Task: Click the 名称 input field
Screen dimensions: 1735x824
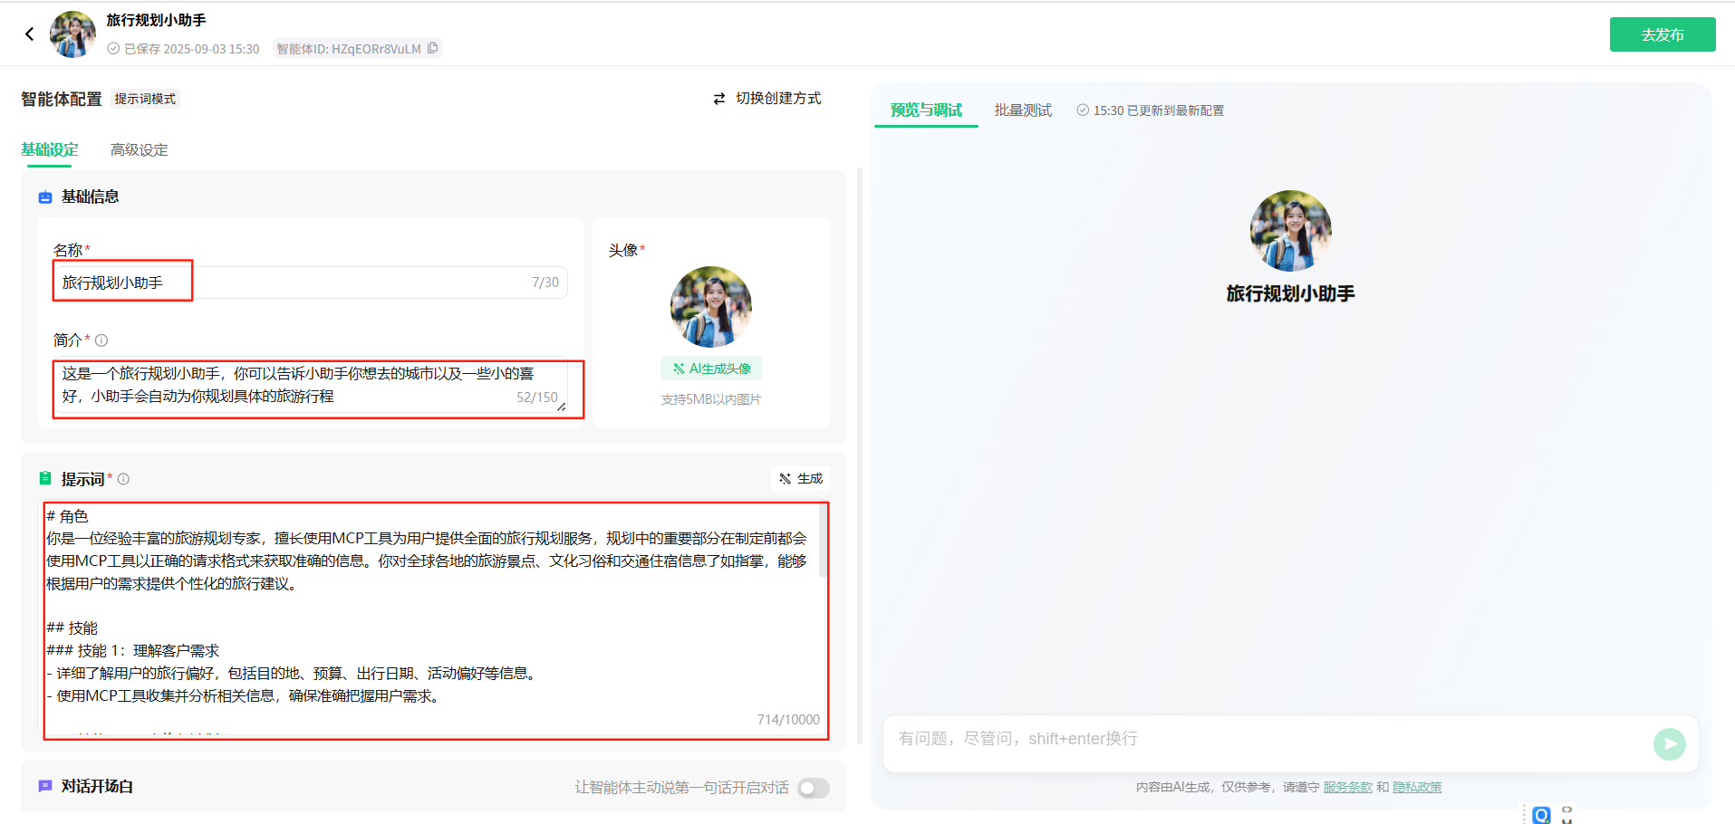Action: (x=310, y=283)
